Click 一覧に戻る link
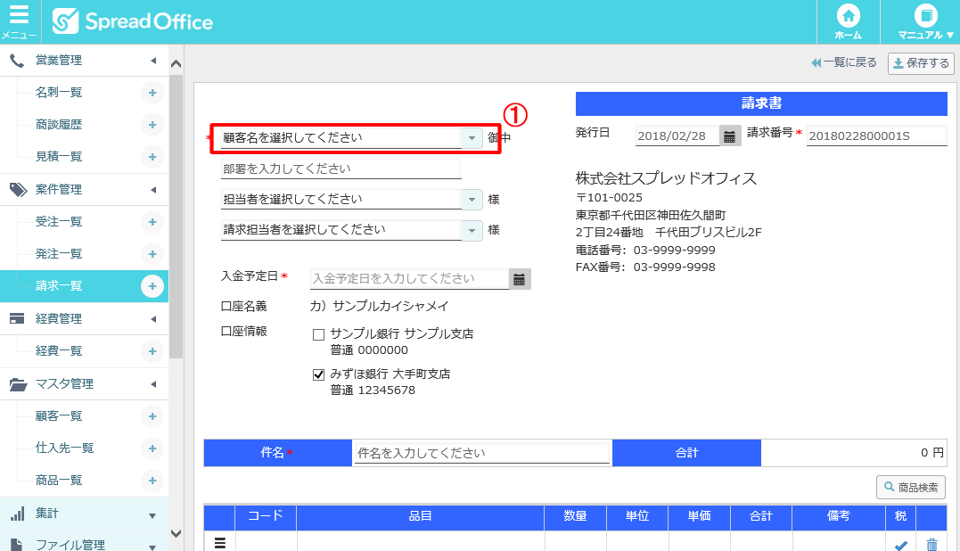The image size is (960, 551). pos(843,62)
